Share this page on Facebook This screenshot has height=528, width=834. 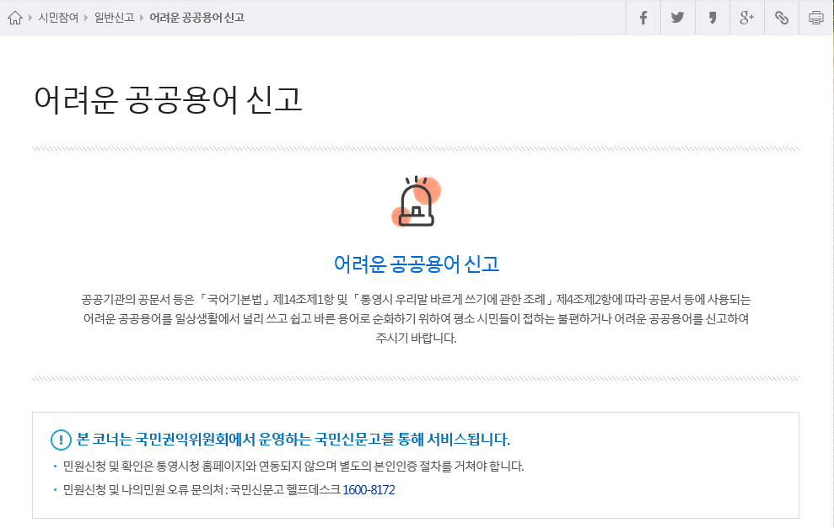pyautogui.click(x=643, y=18)
